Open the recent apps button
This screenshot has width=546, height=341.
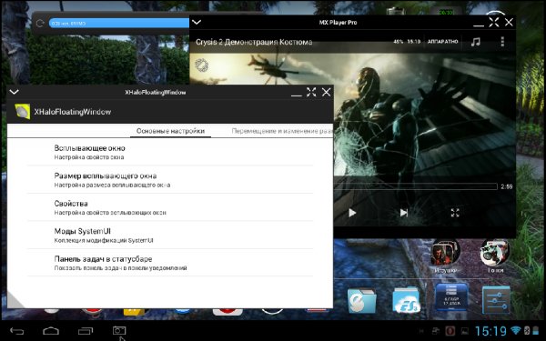pos(86,331)
